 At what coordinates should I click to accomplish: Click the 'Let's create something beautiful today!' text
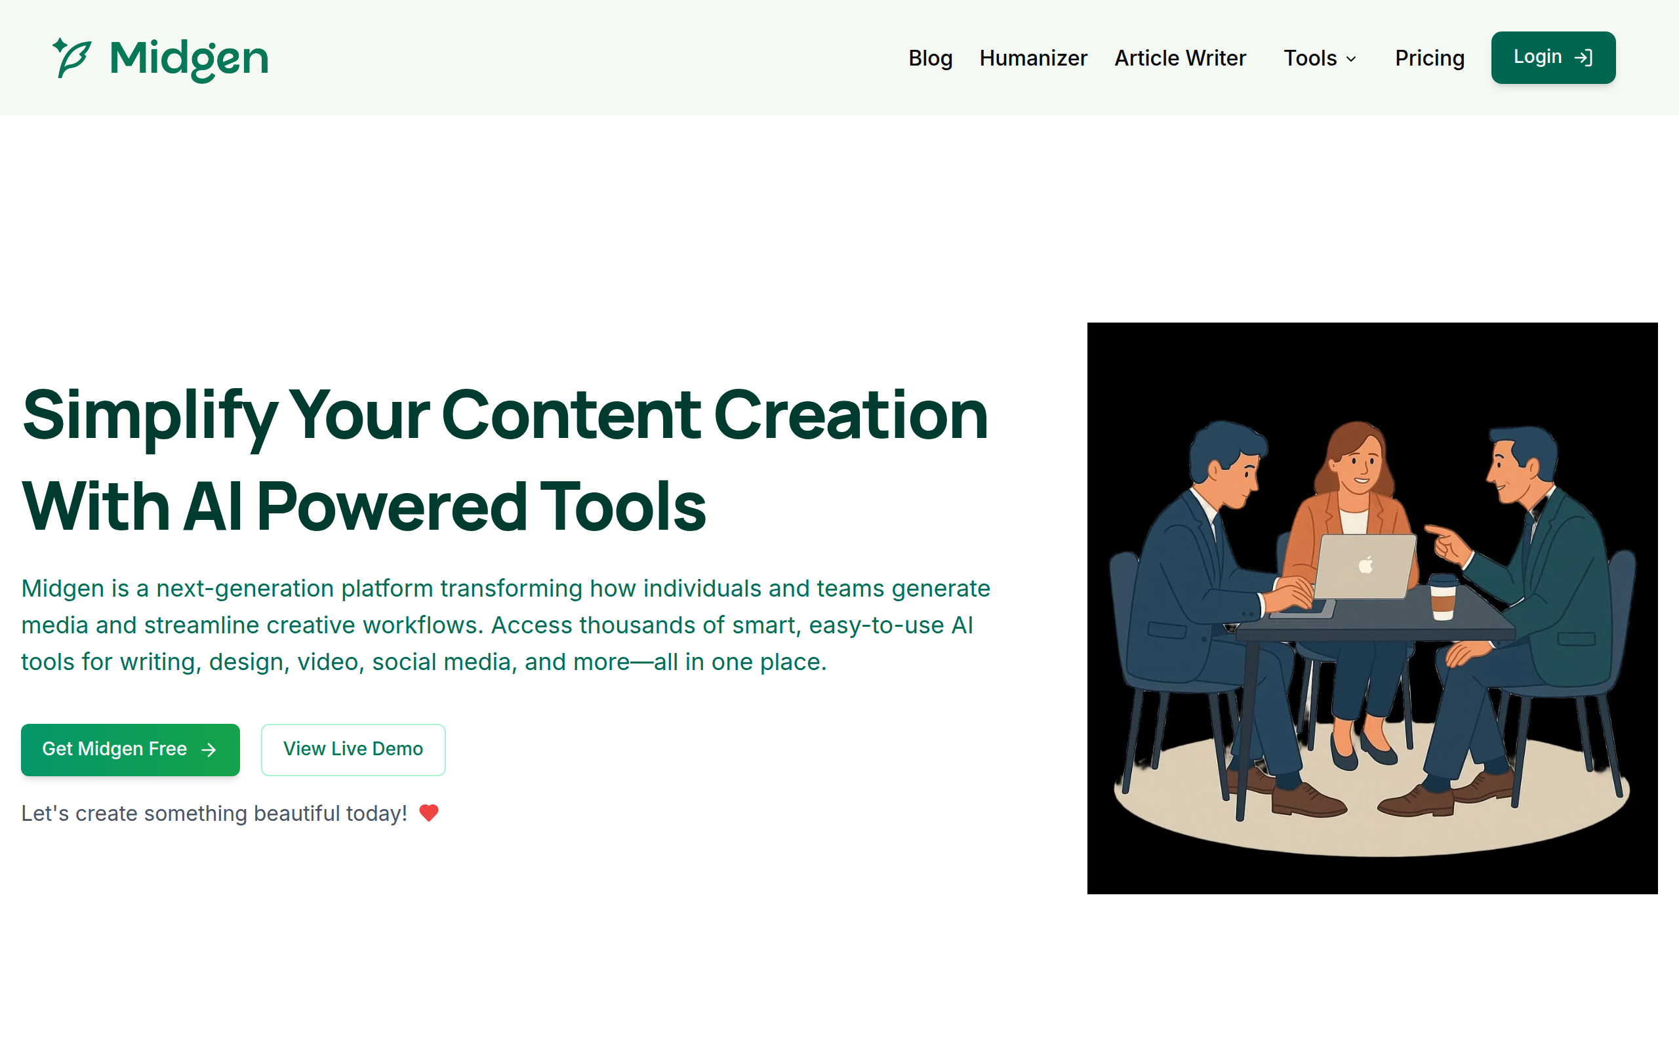click(x=214, y=813)
